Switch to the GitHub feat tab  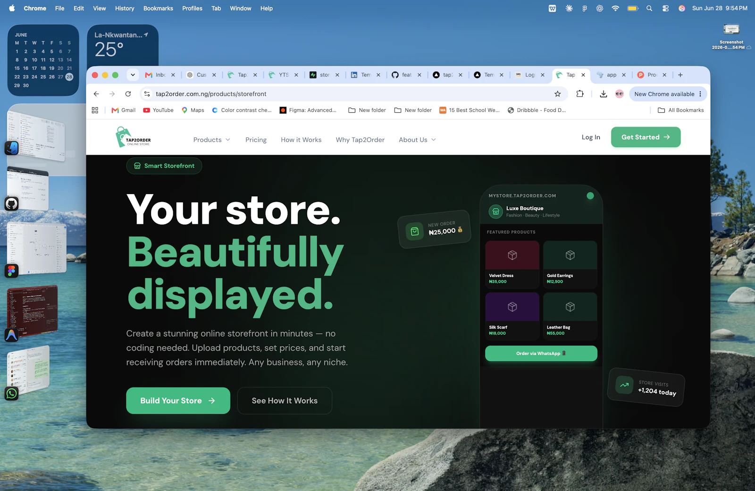click(x=406, y=75)
